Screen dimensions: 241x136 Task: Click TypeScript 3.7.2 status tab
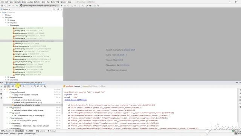pos(7,131)
